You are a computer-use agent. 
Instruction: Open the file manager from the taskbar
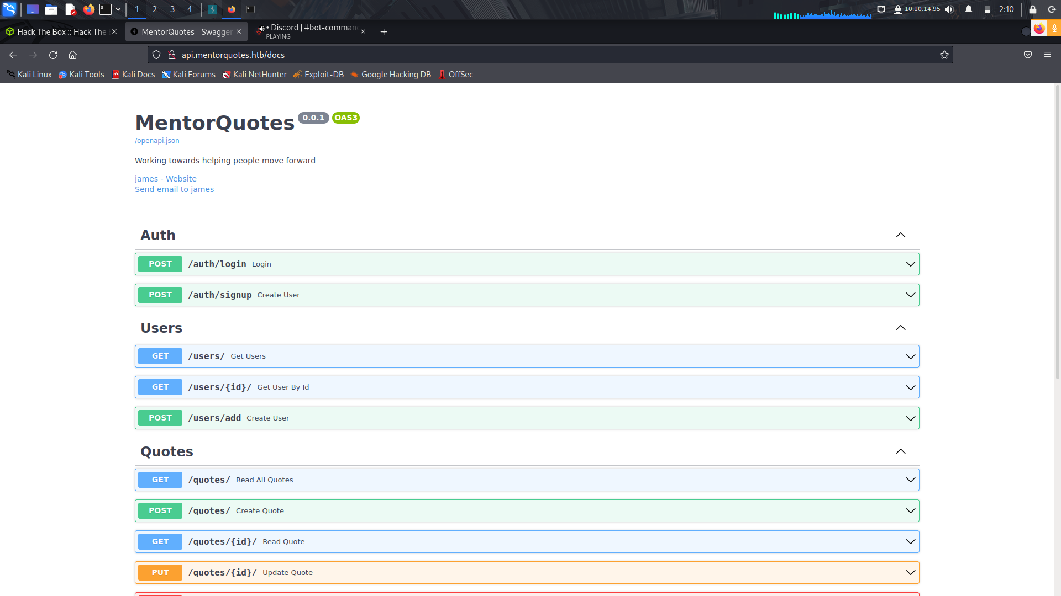51,9
